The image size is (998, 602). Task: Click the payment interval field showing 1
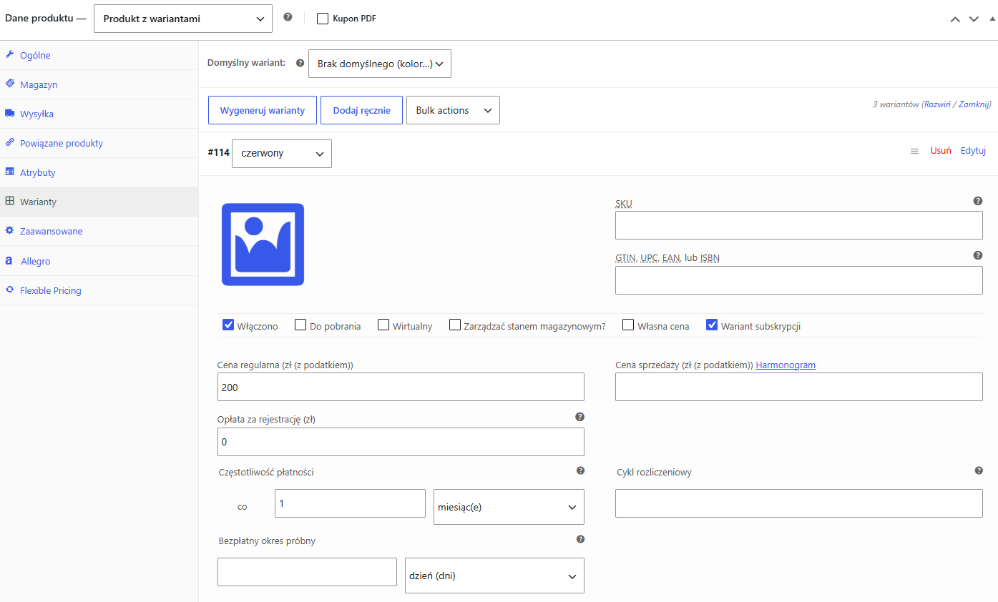[350, 503]
